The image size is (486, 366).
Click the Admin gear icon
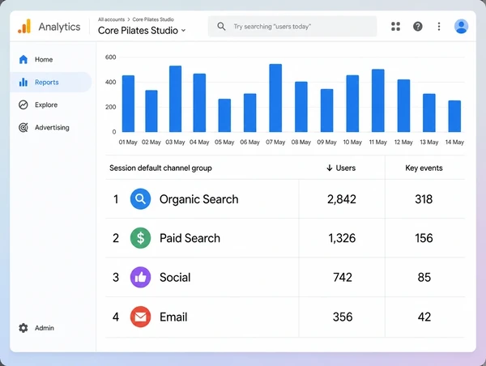tap(23, 328)
